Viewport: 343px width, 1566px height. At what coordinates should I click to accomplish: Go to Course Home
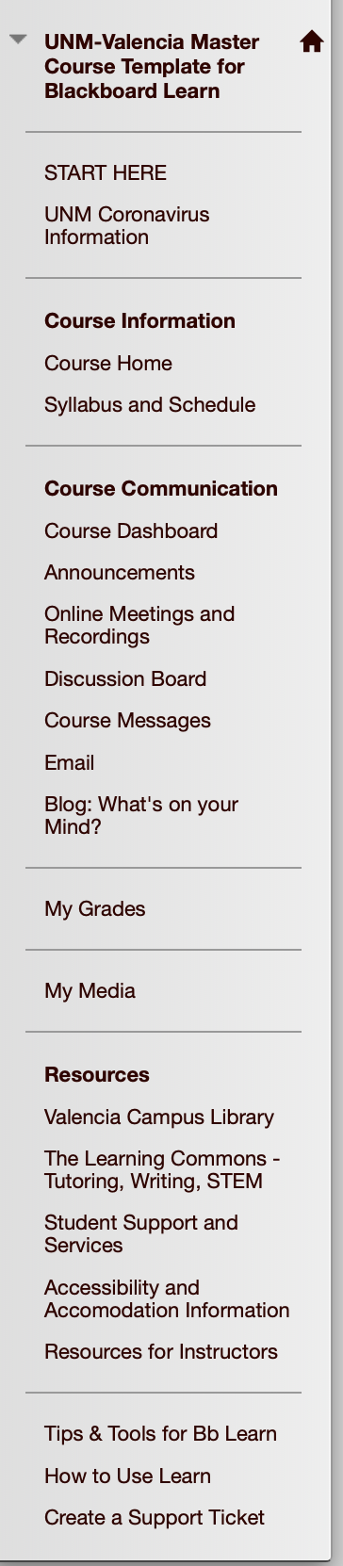coord(108,363)
